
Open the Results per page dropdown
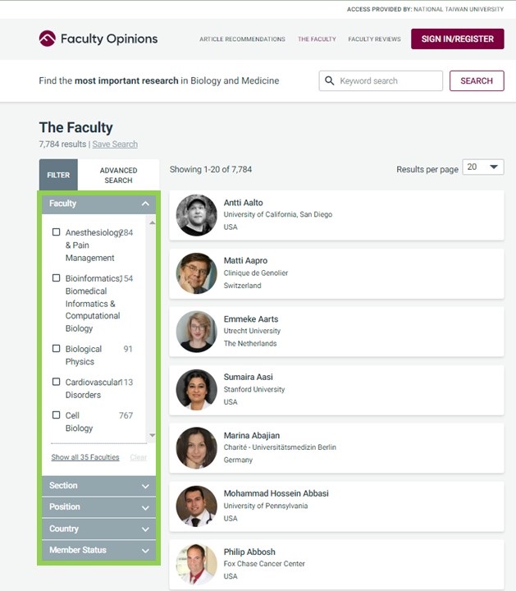483,167
